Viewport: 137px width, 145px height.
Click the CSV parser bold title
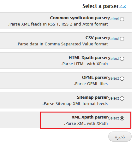[x=97, y=38]
